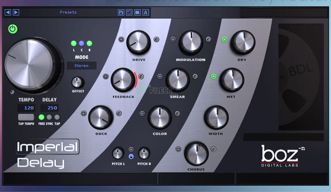The image size is (331, 192).
Task: Click the Imperial Delay title logo
Action: point(48,154)
